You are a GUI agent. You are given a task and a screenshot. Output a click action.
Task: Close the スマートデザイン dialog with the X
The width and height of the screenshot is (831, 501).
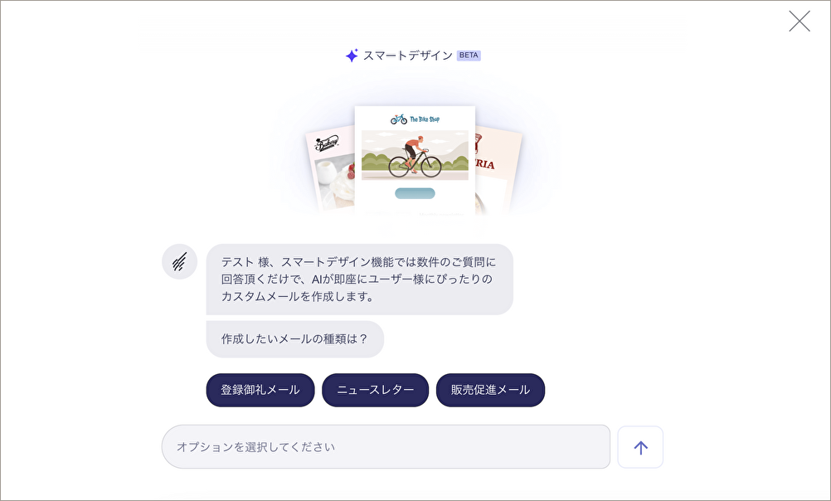(799, 22)
